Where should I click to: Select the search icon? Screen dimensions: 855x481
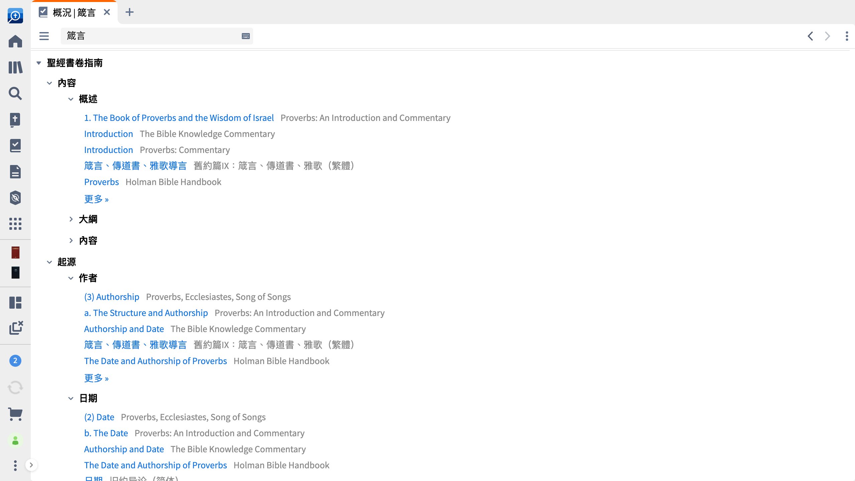coord(15,94)
